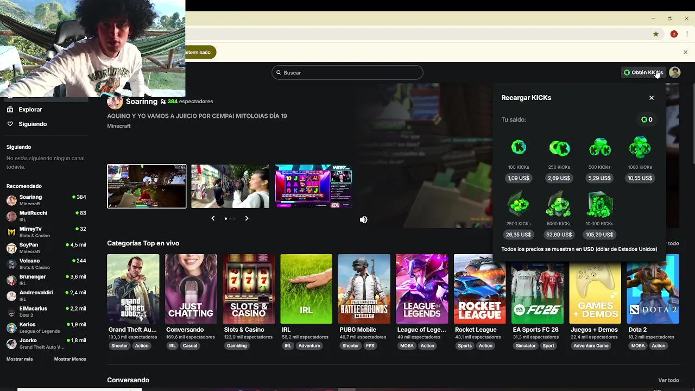
Task: Open Rocket League category card
Action: pyautogui.click(x=480, y=289)
